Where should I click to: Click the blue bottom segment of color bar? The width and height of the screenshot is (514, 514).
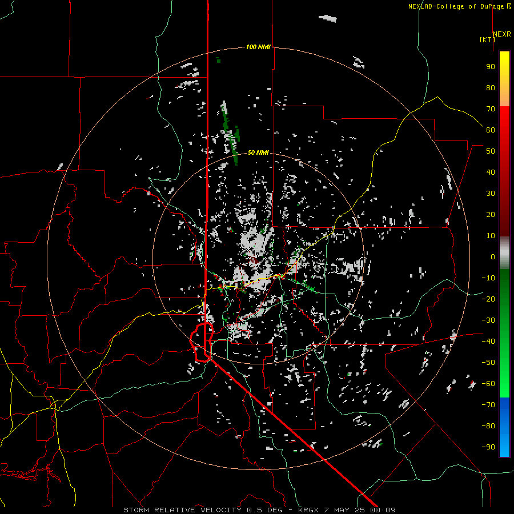coord(504,427)
